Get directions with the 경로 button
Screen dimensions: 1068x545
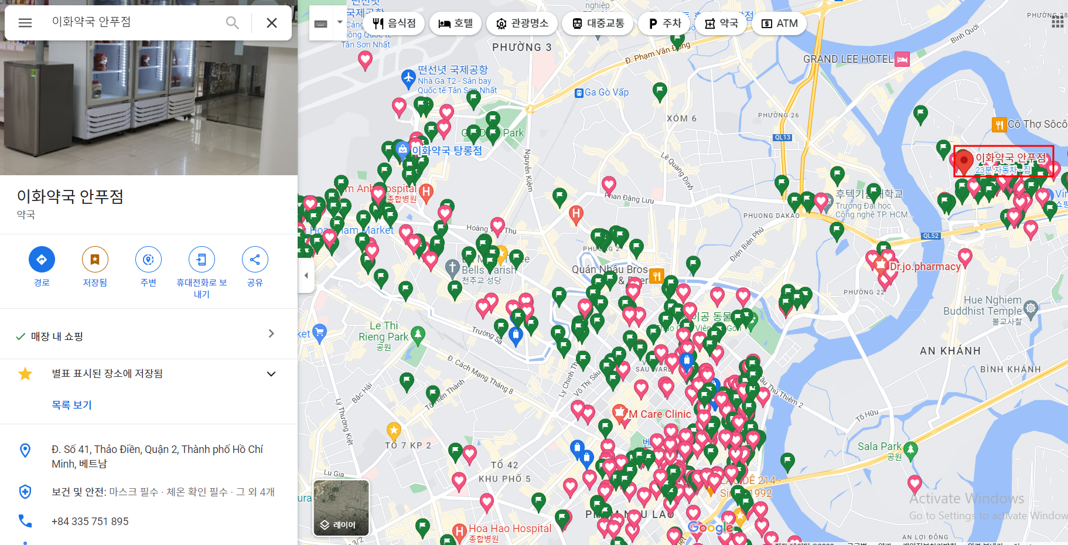(42, 260)
